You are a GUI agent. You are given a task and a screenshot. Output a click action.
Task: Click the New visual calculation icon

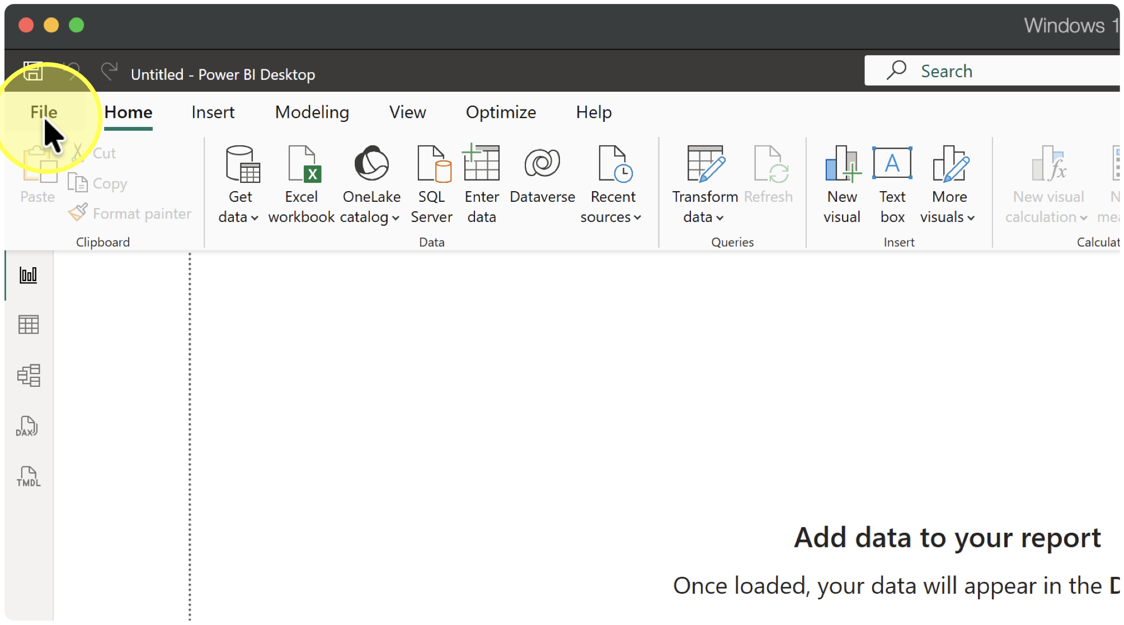tap(1049, 163)
